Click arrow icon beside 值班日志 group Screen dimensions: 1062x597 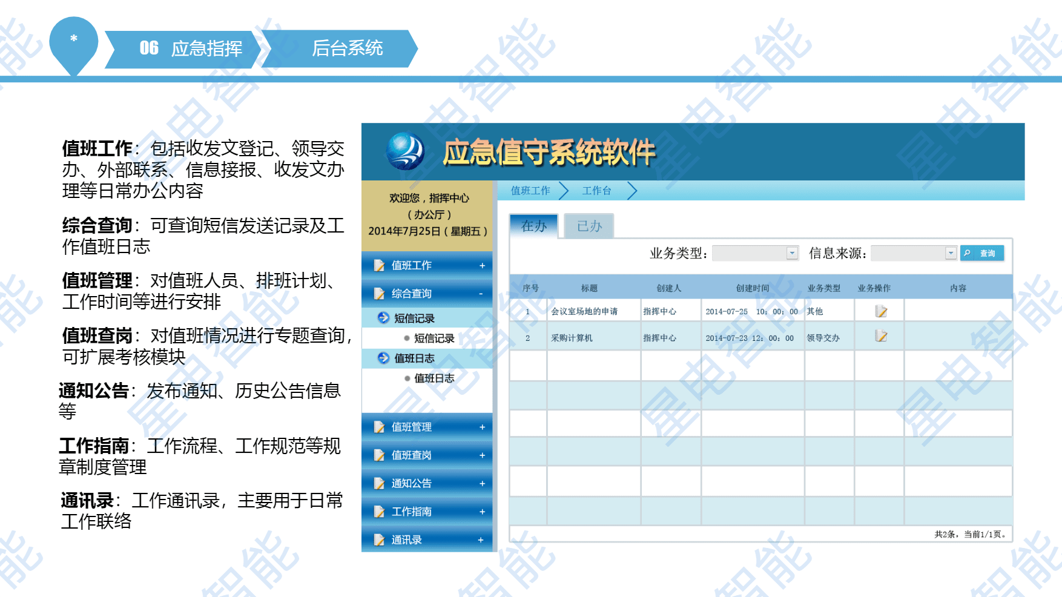pos(383,358)
